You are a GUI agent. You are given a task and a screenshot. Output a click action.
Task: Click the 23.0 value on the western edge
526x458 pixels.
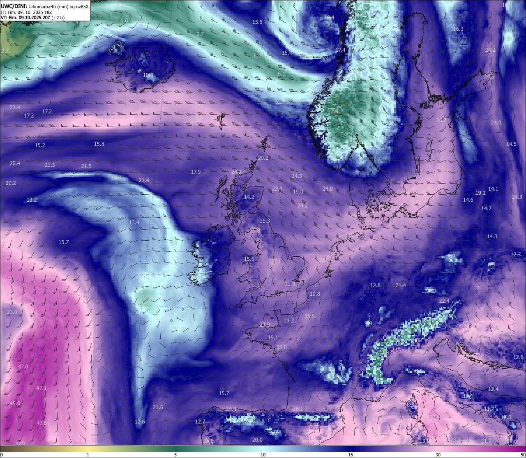pos(12,312)
